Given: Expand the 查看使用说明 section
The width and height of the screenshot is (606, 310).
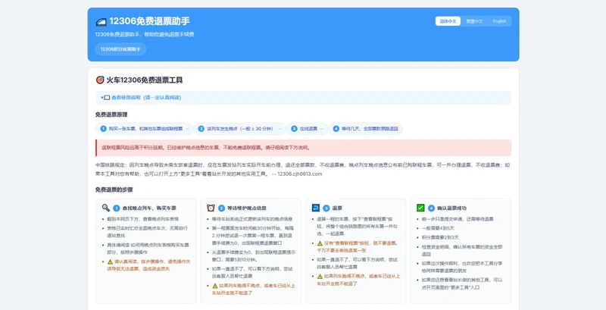Looking at the screenshot, I should (x=304, y=98).
